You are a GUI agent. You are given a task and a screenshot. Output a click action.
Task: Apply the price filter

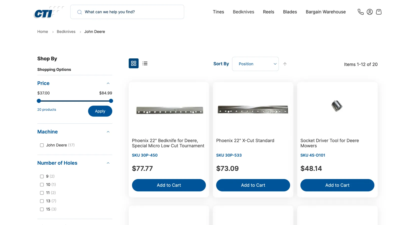point(100,111)
